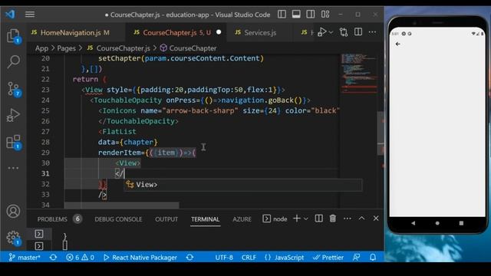This screenshot has width=491, height=276.
Task: Tap the emulator Android back navigation button
Action: [414, 223]
